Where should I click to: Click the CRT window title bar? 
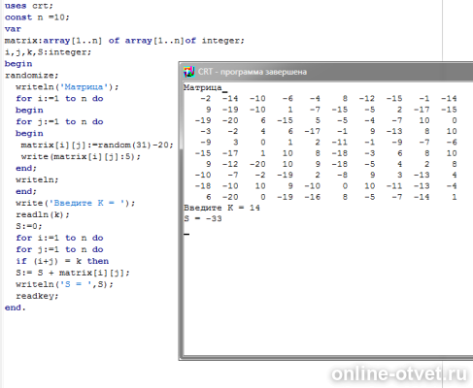[x=325, y=72]
